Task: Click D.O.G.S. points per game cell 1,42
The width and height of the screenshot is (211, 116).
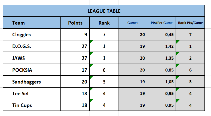Action: coord(161,46)
